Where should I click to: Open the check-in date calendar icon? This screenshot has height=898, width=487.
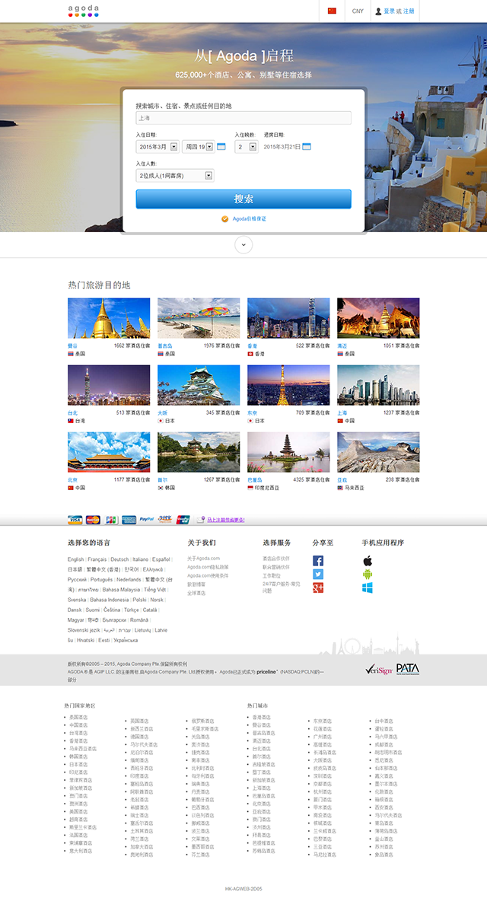point(221,146)
